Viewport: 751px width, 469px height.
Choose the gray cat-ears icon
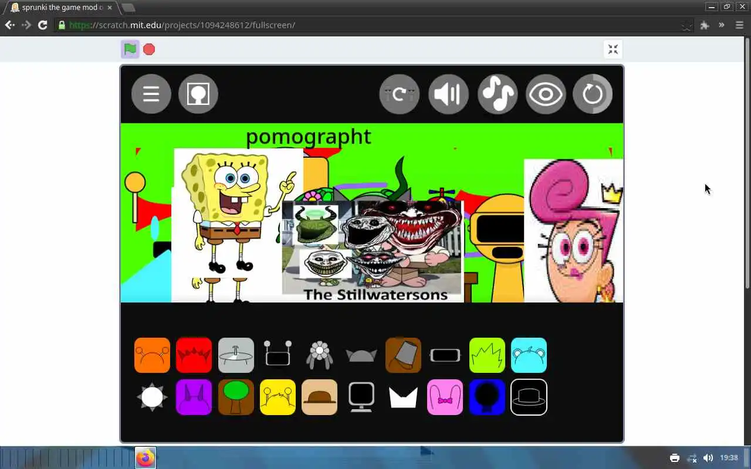(x=361, y=355)
